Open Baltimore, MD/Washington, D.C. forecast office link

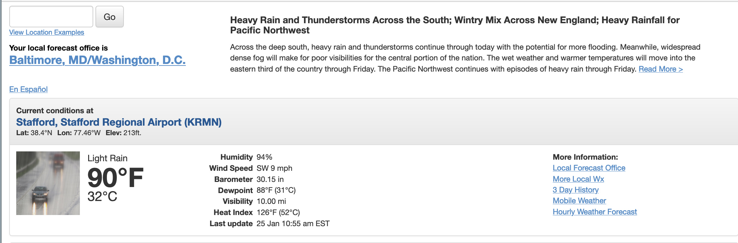97,60
